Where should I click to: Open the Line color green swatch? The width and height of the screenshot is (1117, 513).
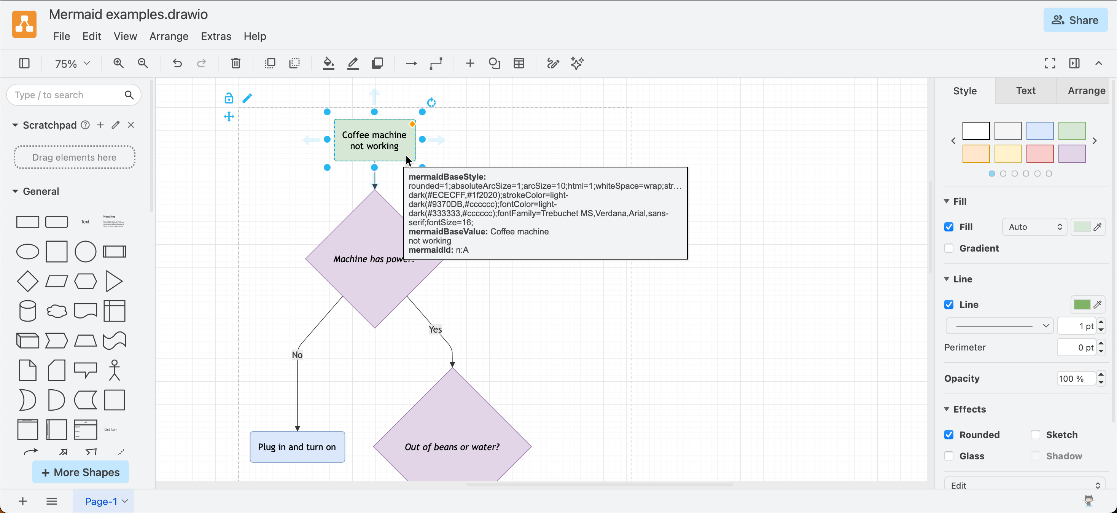pyautogui.click(x=1082, y=304)
